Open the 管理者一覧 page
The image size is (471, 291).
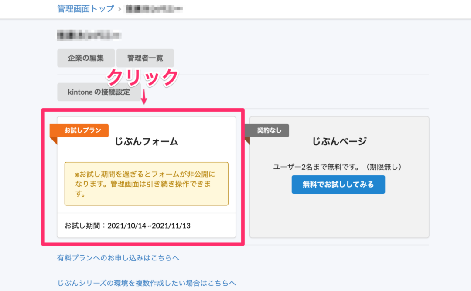click(x=145, y=58)
